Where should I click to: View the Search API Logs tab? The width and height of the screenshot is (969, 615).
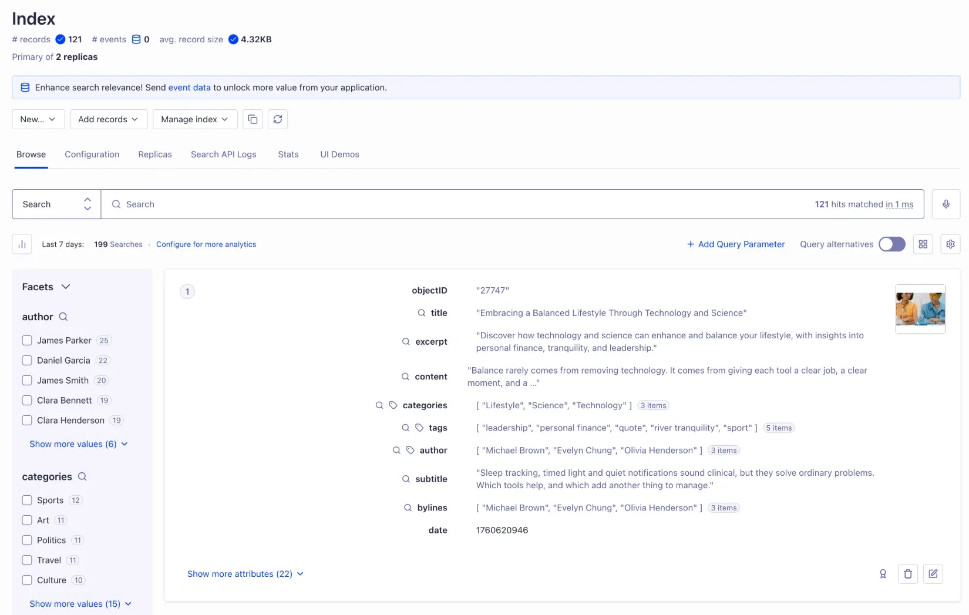pyautogui.click(x=224, y=154)
